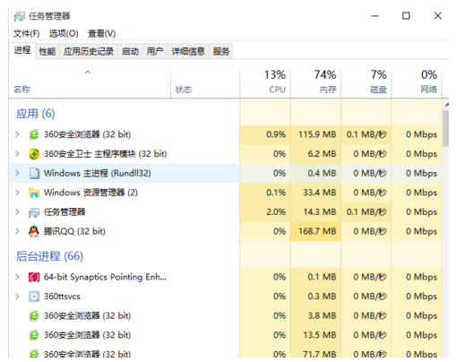457x362 pixels.
Task: Expand Windows 资源管理器 (2) entries
Action: (x=17, y=193)
